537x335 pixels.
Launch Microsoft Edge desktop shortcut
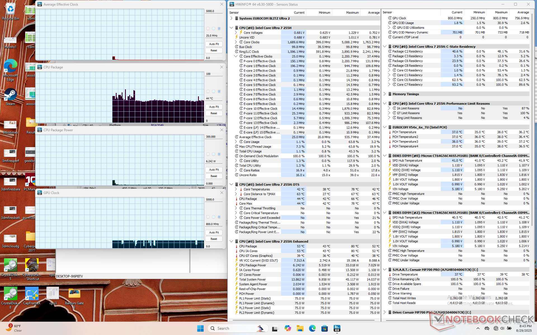(10, 70)
